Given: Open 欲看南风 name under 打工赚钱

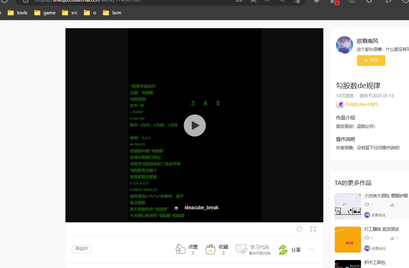Looking at the screenshot, I should click(x=378, y=249).
